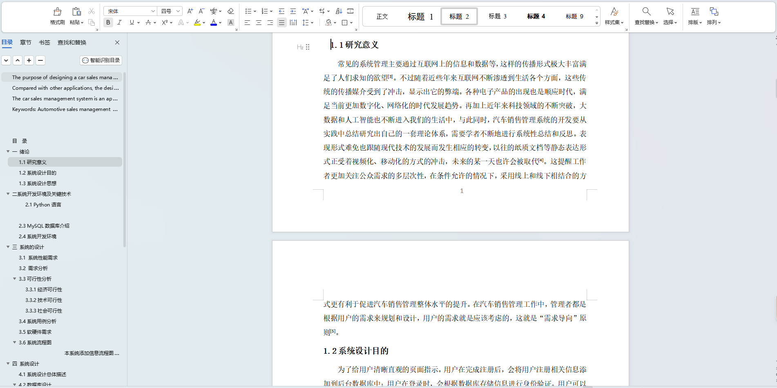Open the 智能识别目录 smart catalog recognition
Viewport: 777px width, 388px height.
[x=101, y=60]
